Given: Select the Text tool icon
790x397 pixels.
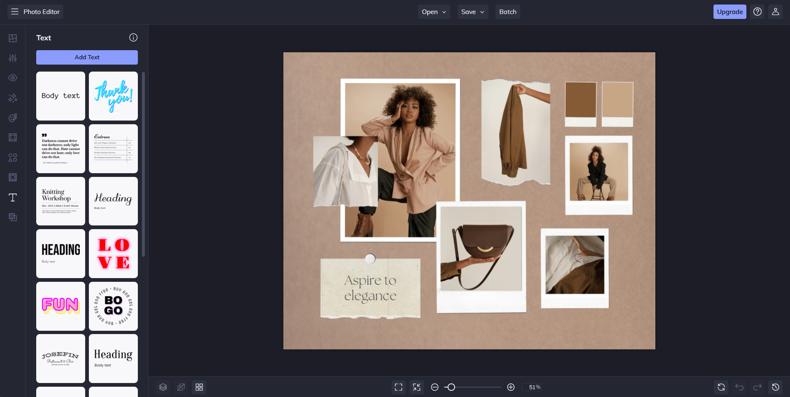Looking at the screenshot, I should 13,197.
